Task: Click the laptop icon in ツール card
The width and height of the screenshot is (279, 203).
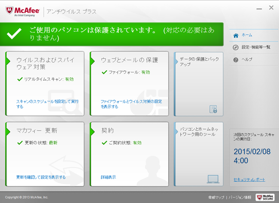Action: pos(213,179)
